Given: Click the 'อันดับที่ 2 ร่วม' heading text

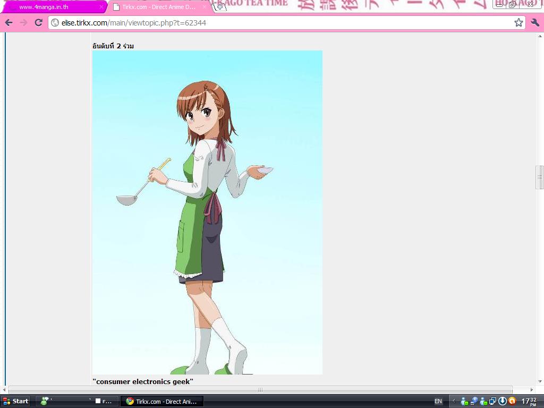Looking at the screenshot, I should 113,46.
